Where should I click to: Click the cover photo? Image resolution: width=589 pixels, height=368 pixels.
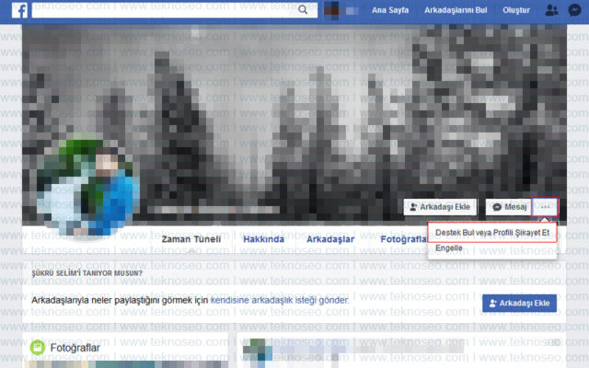pos(294,124)
